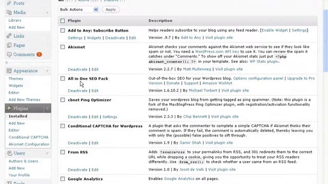Toggle the Plugins menu arrow
The width and height of the screenshot is (328, 184).
click(x=47, y=108)
